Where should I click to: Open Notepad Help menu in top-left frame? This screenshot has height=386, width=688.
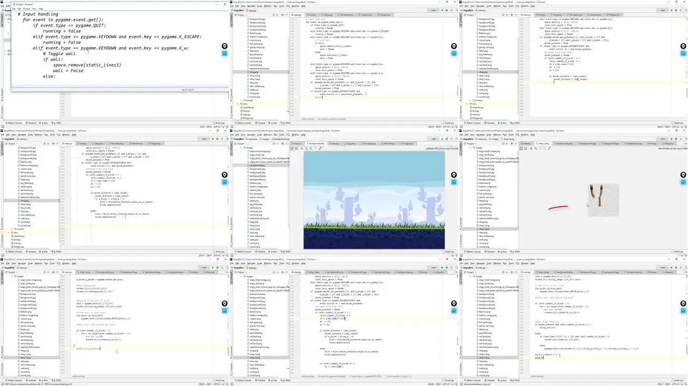point(40,9)
